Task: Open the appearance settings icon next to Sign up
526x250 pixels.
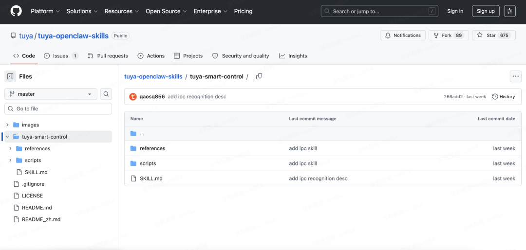Action: click(509, 11)
